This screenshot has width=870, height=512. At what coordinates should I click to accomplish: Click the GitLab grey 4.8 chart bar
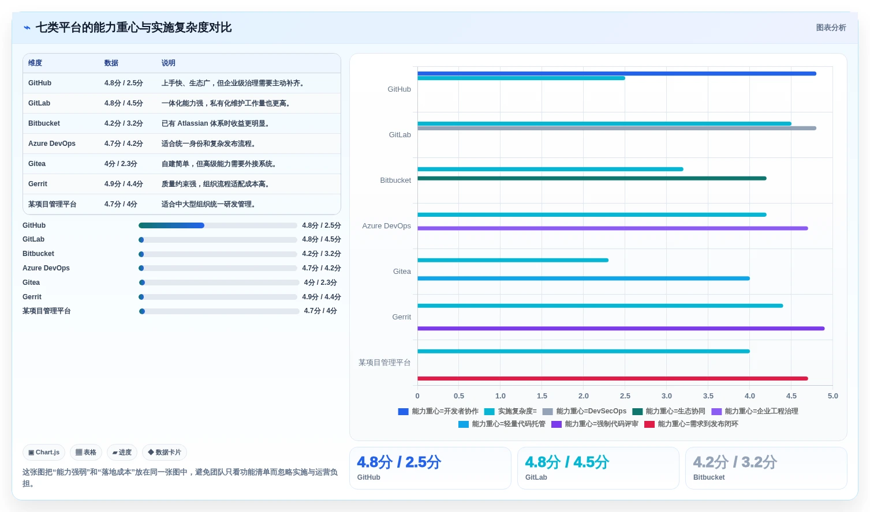tap(617, 128)
